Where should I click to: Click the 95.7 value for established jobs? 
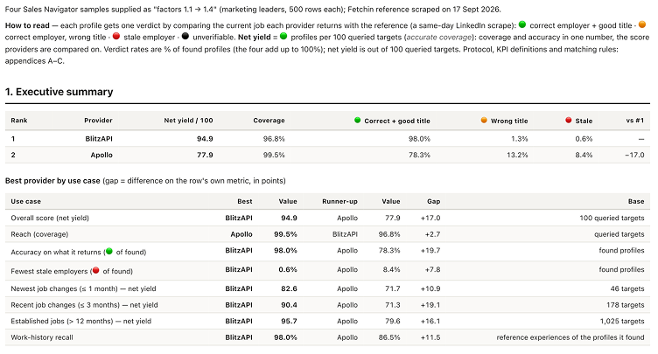pyautogui.click(x=289, y=321)
